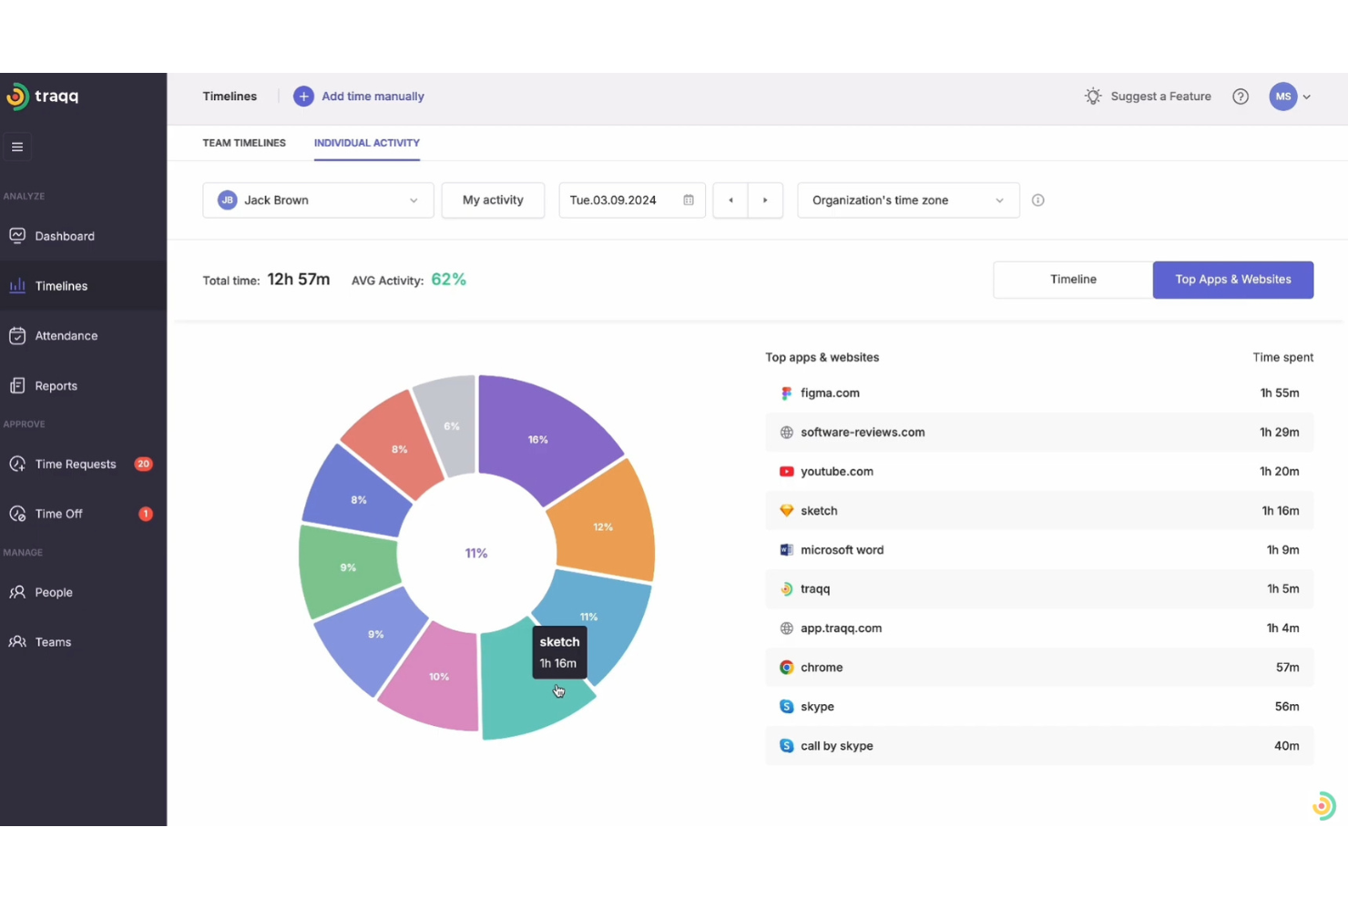Click the time zone info icon
This screenshot has height=899, width=1348.
[1037, 200]
